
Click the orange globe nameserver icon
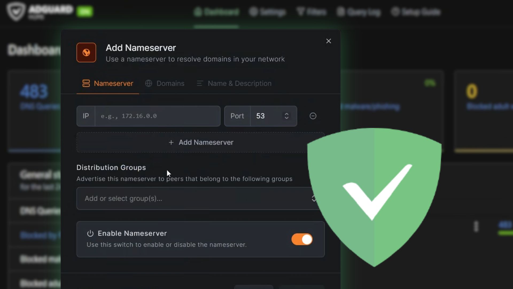[x=86, y=52]
